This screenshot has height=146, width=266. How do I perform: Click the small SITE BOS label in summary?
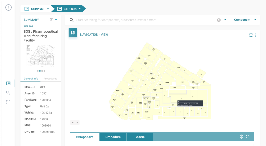click(x=28, y=27)
